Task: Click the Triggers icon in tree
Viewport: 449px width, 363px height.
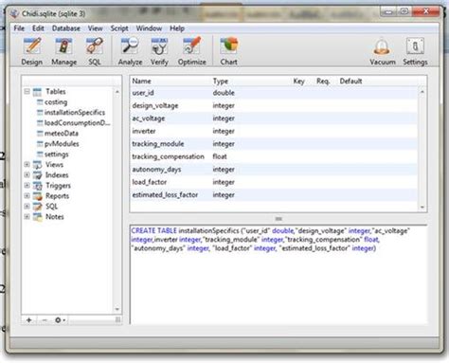Action: [37, 186]
